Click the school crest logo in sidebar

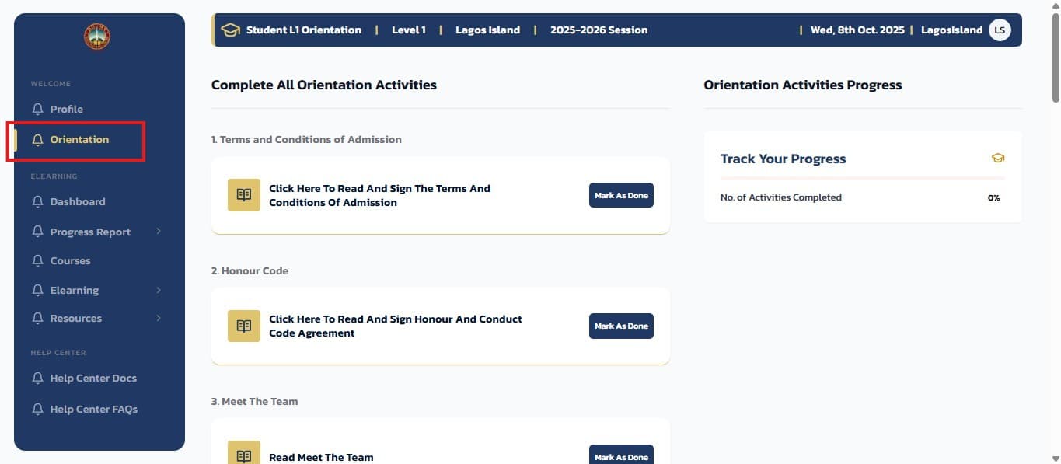point(97,36)
